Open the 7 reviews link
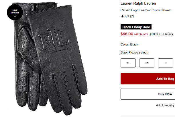The image size is (175, 117). point(132,16)
